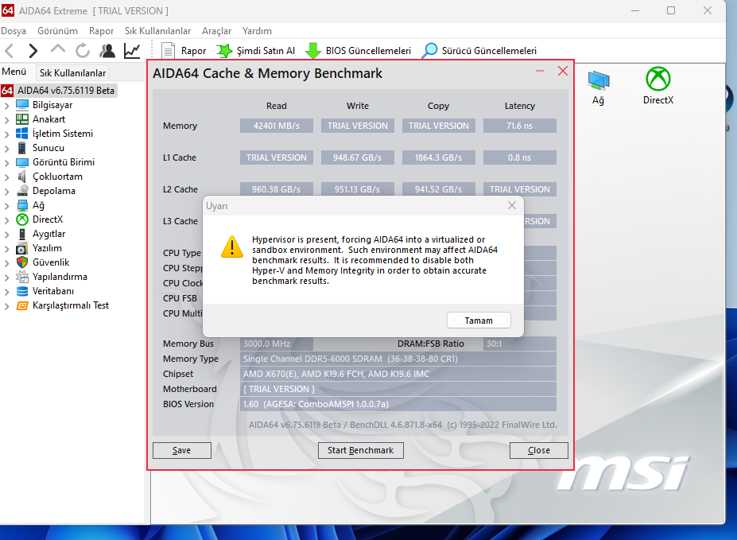Screen dimensions: 737x540
Task: Click L2 Cache Copy value 941.52 GB/s
Action: (439, 189)
